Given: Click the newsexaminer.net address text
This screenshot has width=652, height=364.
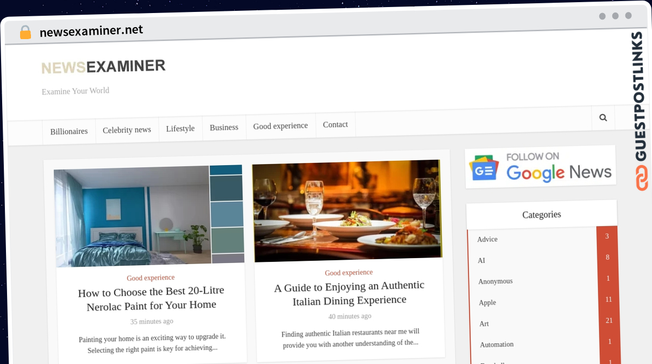Looking at the screenshot, I should (x=91, y=31).
